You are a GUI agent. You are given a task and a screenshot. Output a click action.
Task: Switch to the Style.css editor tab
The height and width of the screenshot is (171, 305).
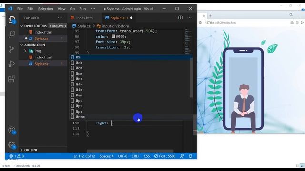coord(119,18)
